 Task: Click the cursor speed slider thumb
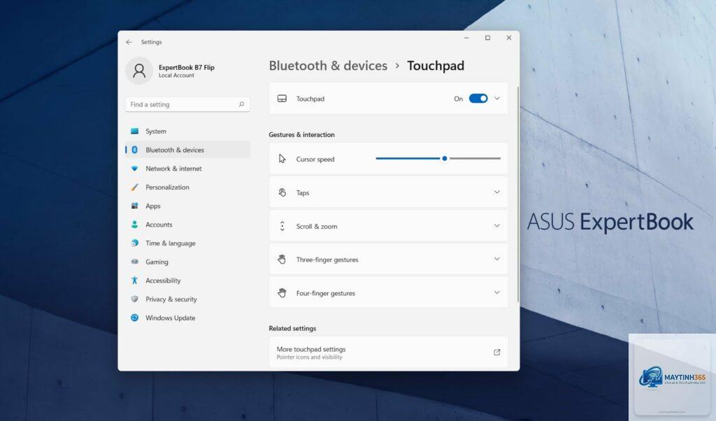pyautogui.click(x=444, y=159)
